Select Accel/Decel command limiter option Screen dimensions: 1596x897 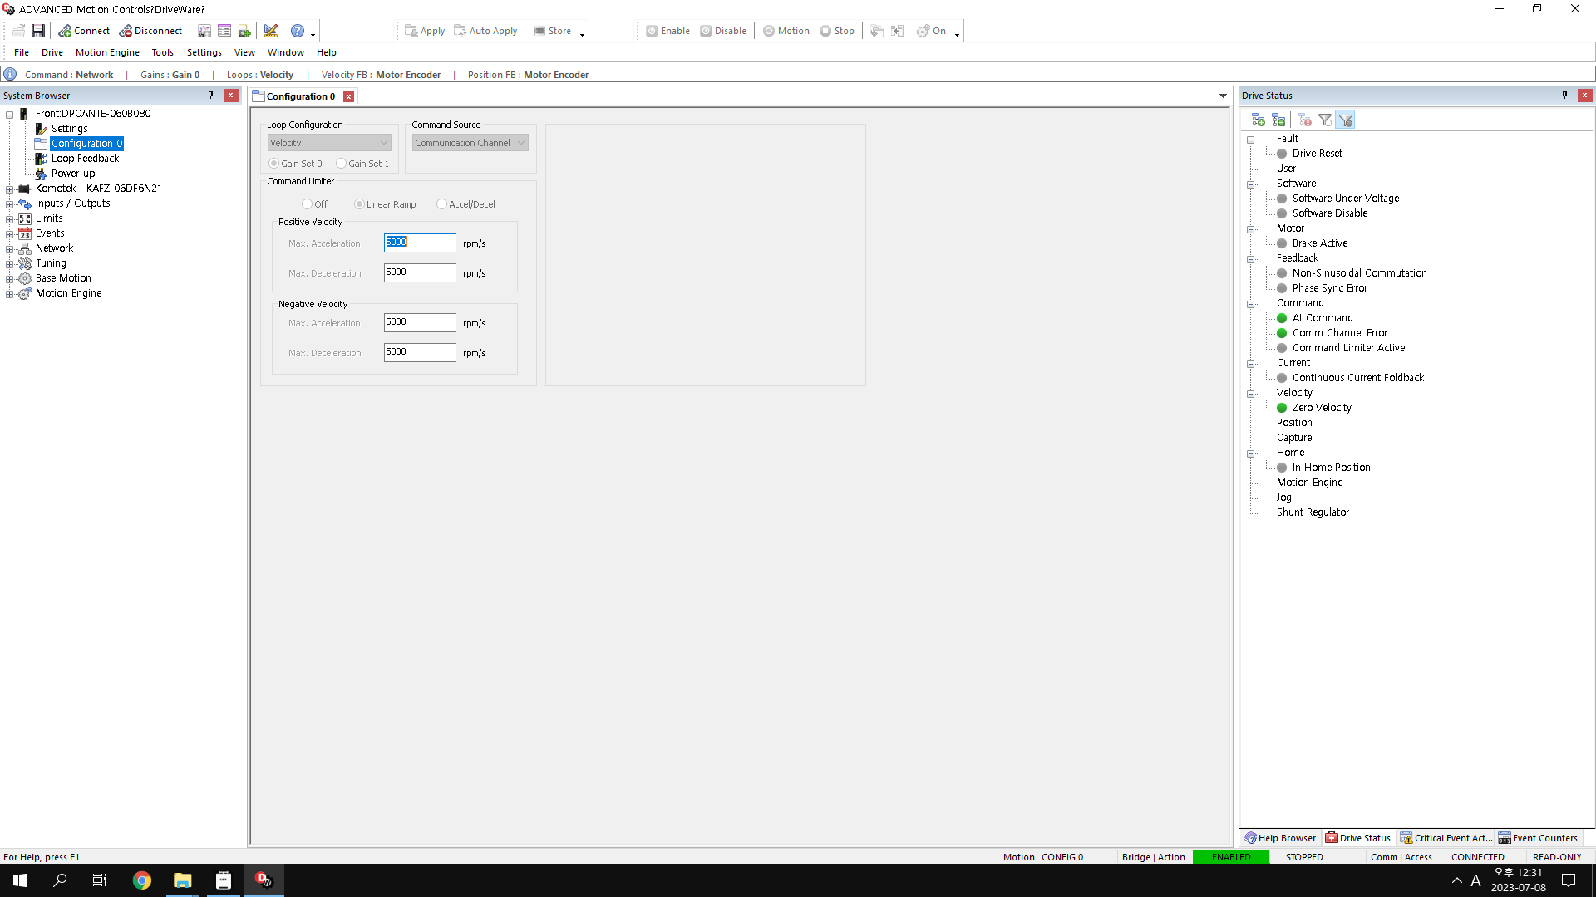(442, 204)
